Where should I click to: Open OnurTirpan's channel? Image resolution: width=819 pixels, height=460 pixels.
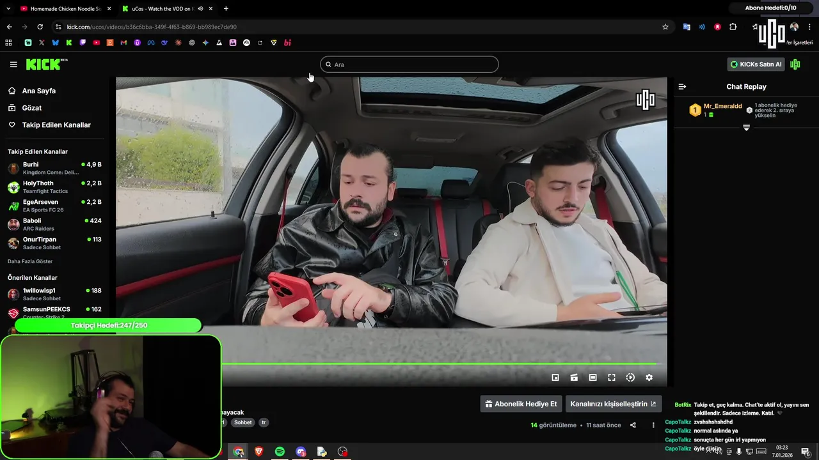pos(54,243)
